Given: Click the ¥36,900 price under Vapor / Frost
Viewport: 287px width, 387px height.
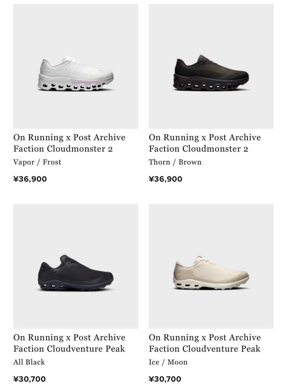Looking at the screenshot, I should pyautogui.click(x=30, y=179).
